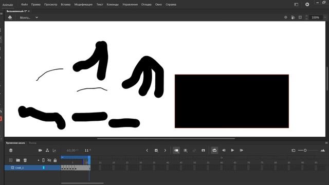Select the black rectangle on stage

(x=232, y=101)
